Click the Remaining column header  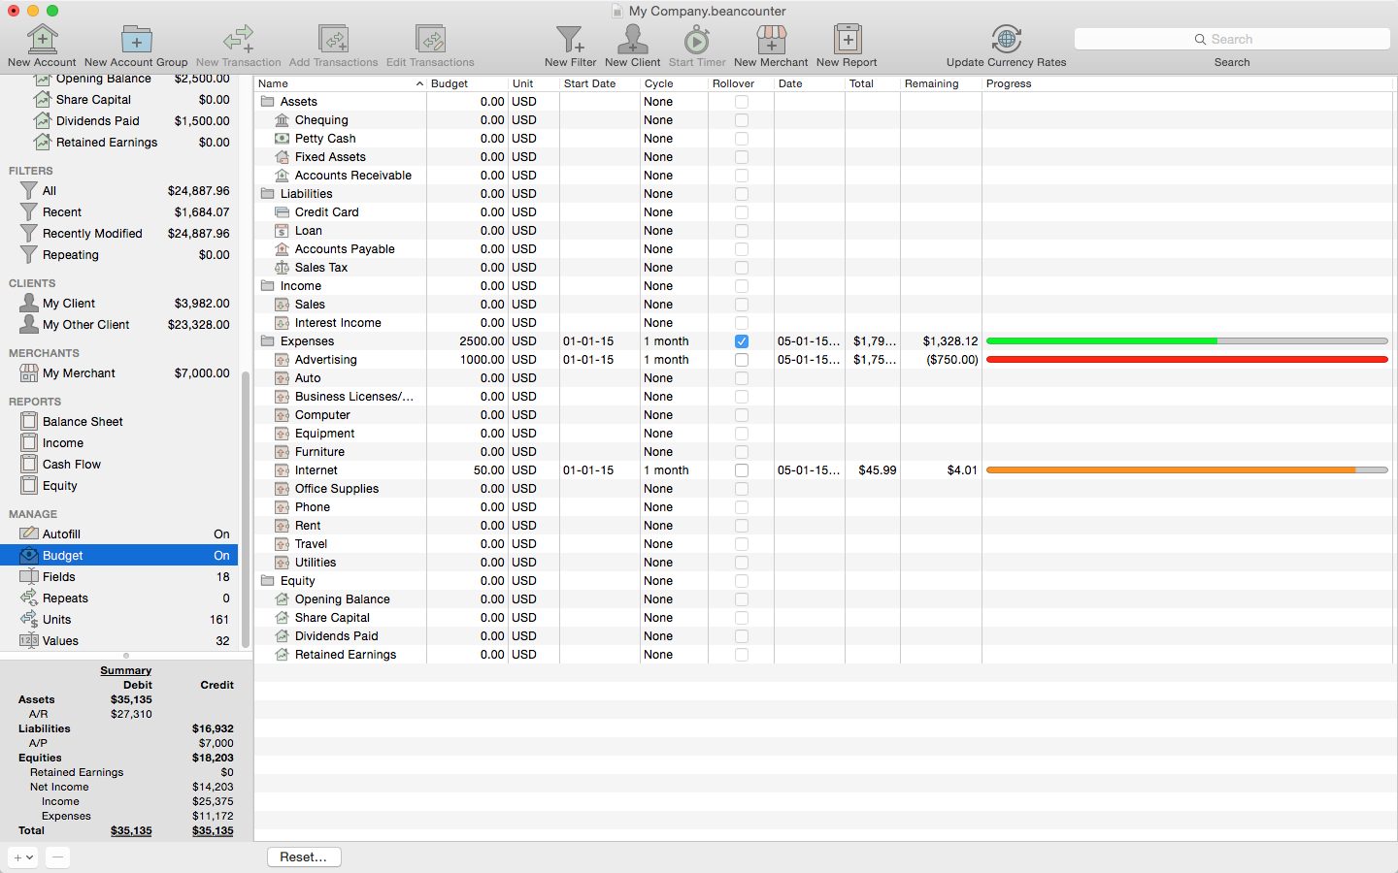[940, 84]
